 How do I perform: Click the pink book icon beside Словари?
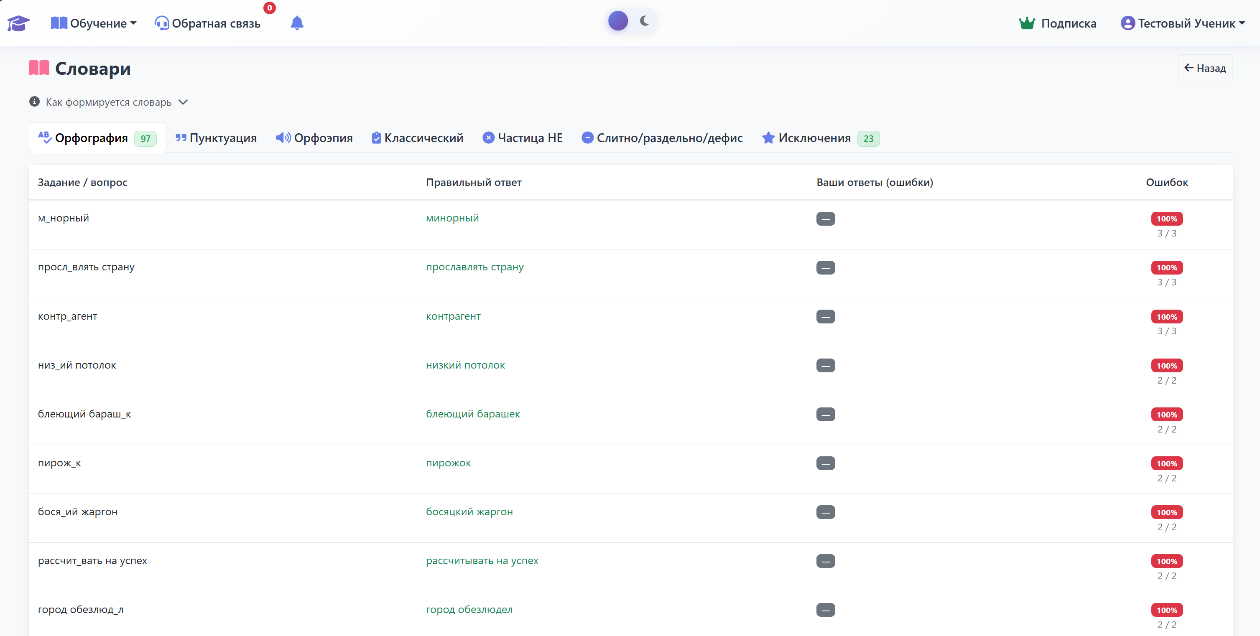coord(39,68)
